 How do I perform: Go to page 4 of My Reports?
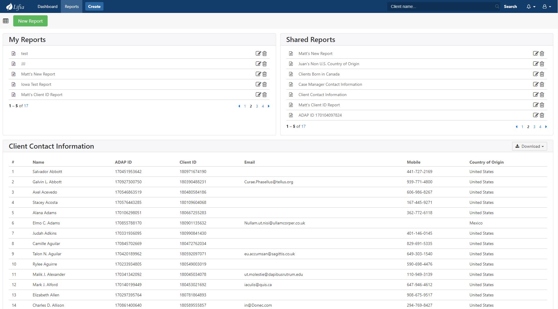[263, 106]
